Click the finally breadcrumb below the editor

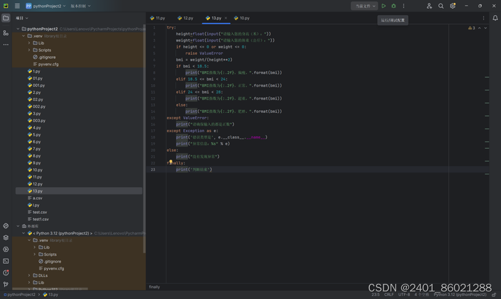point(154,287)
